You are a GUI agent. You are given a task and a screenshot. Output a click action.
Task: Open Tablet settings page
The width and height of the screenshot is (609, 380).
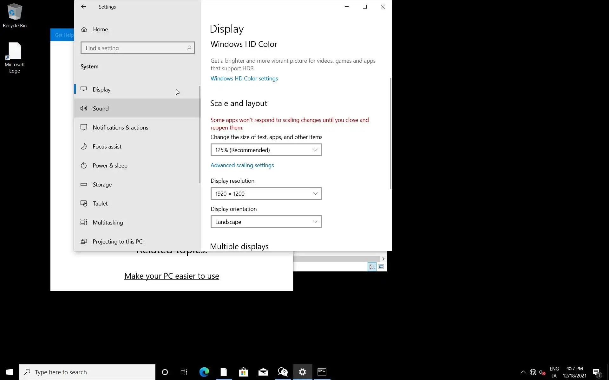point(100,204)
